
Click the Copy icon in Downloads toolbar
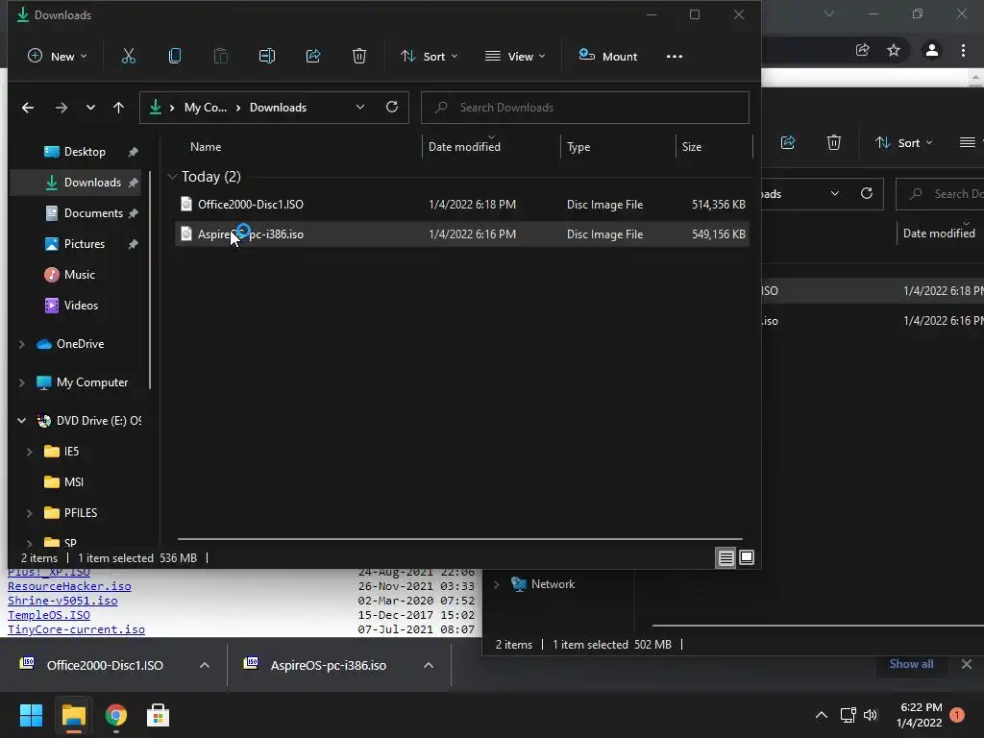click(x=175, y=56)
